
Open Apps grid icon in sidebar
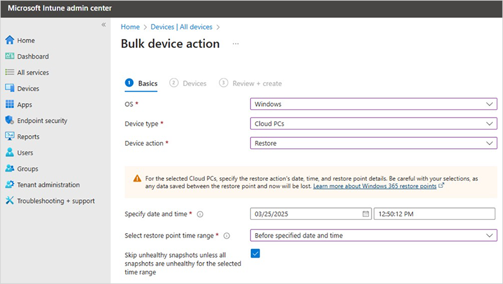(9, 105)
